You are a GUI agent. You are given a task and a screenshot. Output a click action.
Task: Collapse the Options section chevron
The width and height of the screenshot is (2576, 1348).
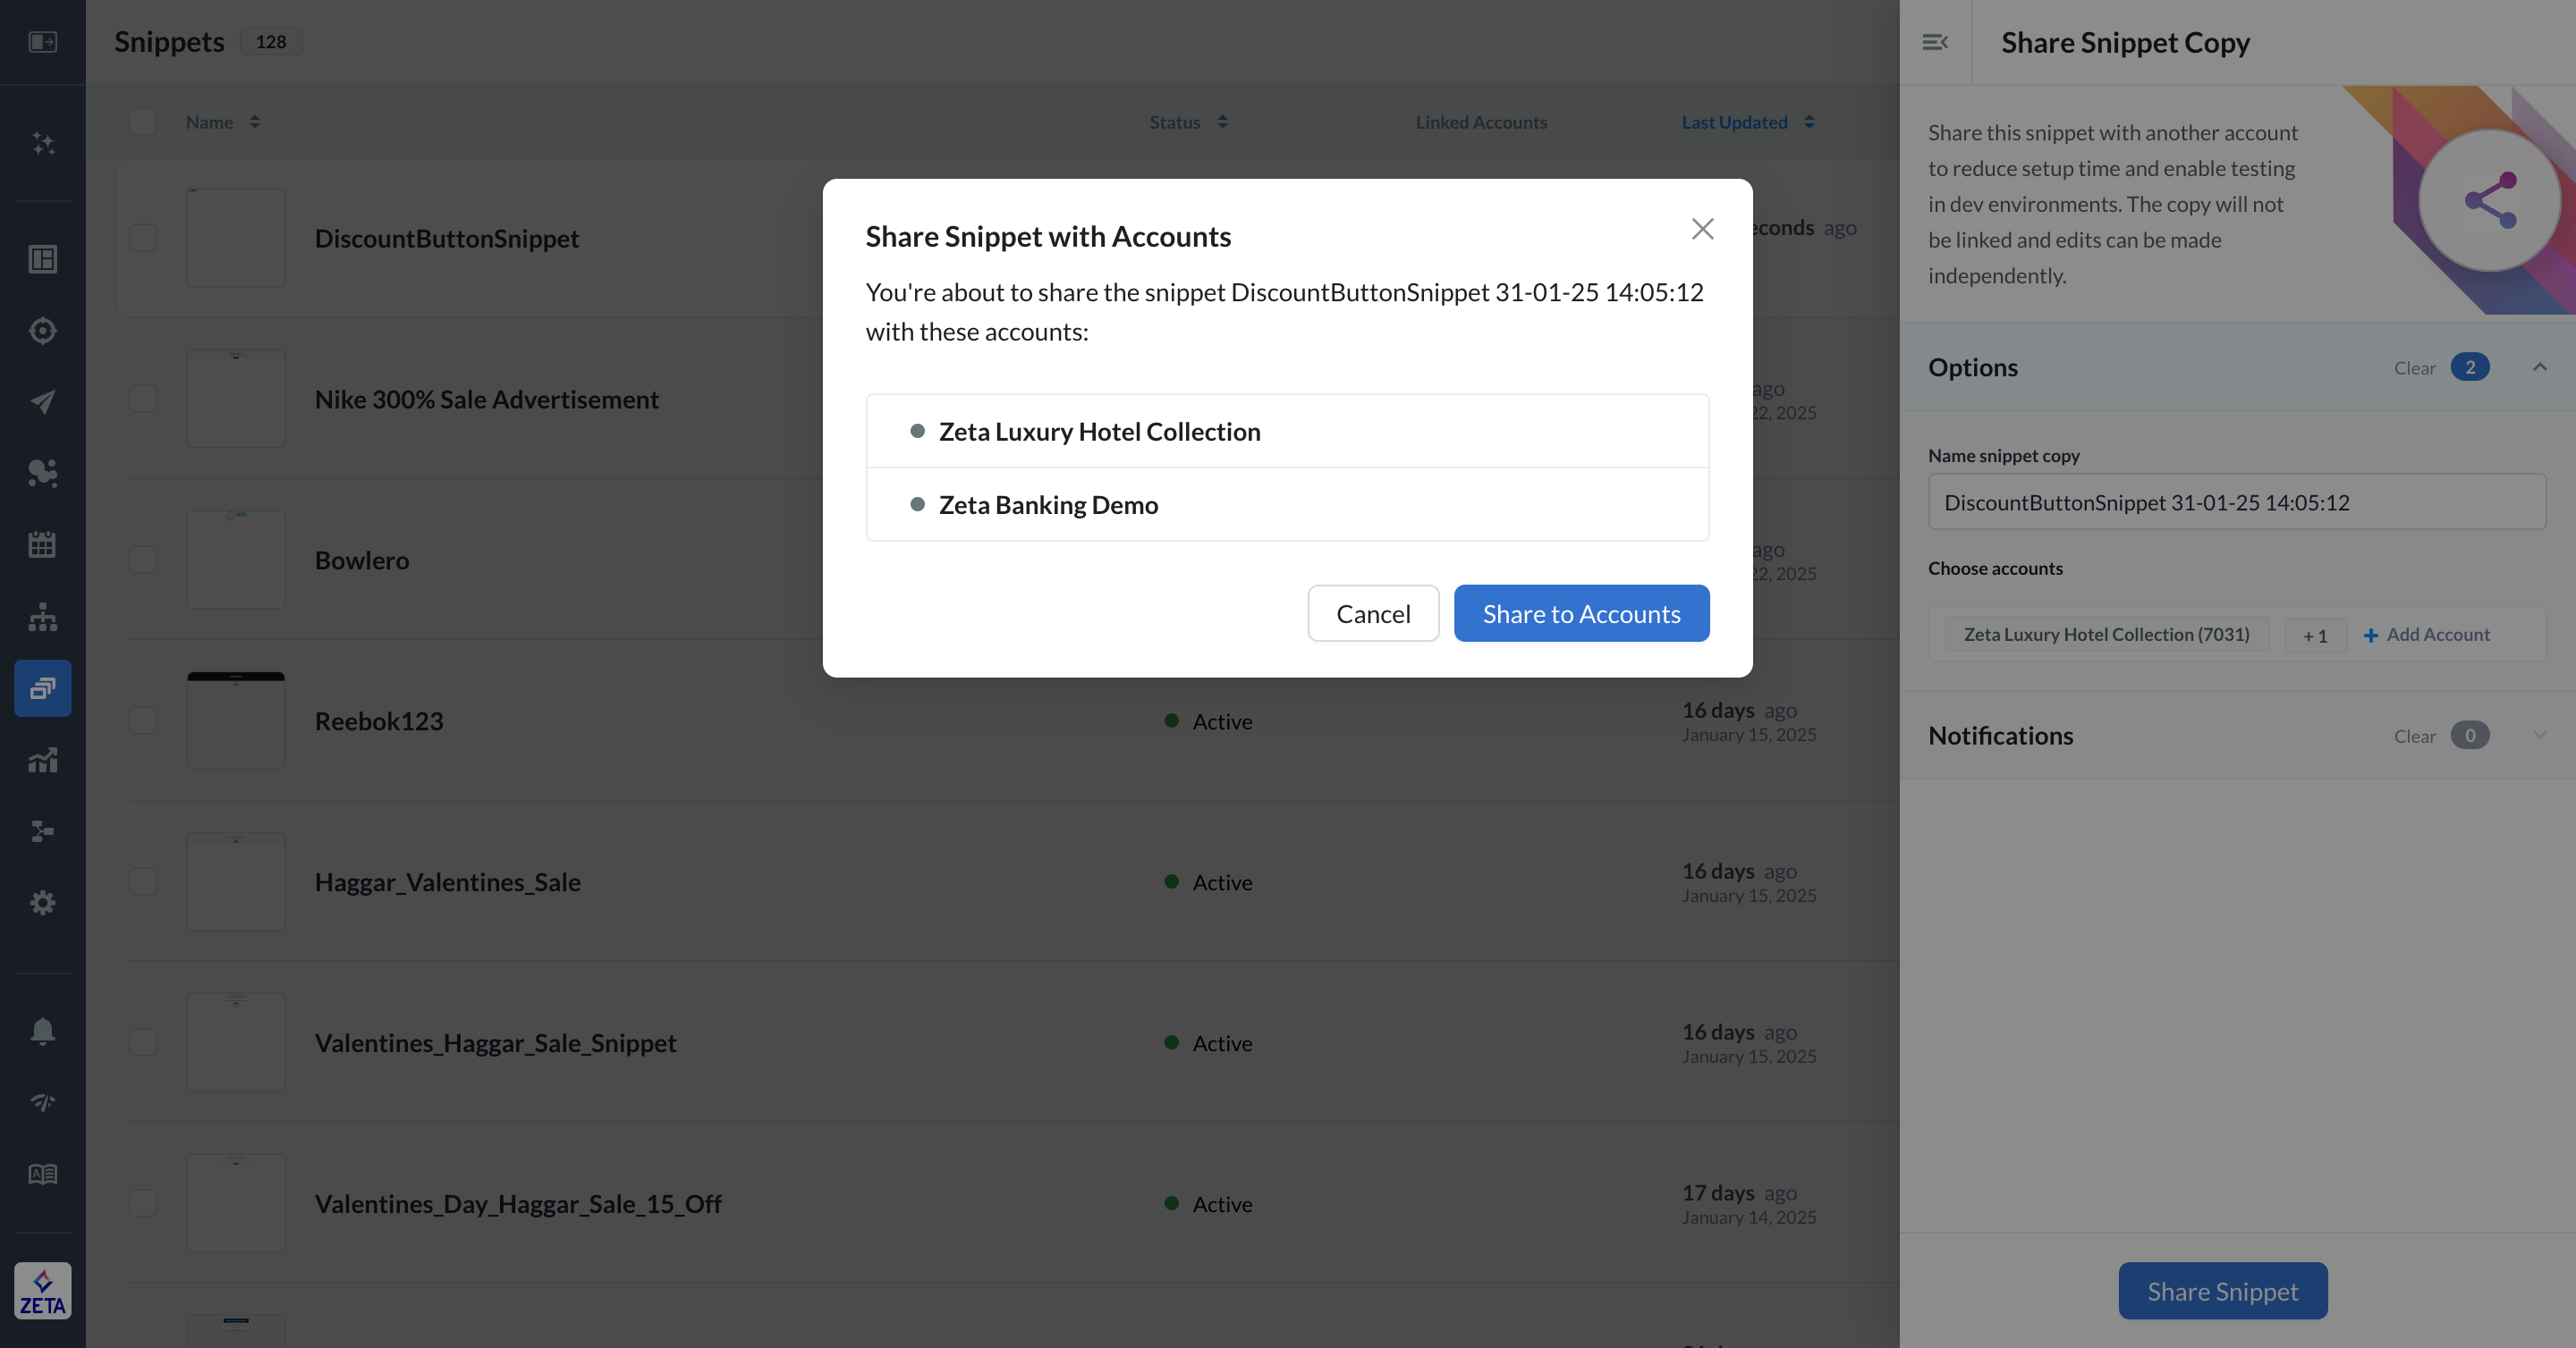(x=2539, y=366)
